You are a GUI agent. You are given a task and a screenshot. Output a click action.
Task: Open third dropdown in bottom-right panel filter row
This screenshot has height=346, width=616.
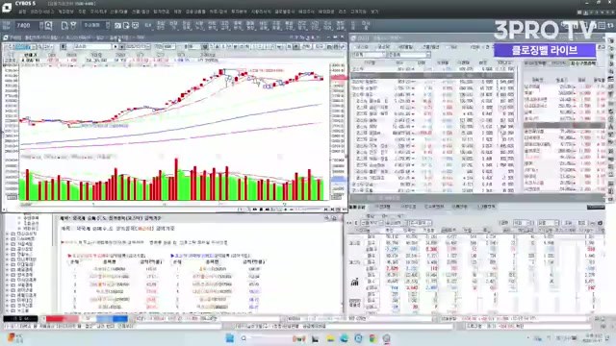(x=420, y=223)
